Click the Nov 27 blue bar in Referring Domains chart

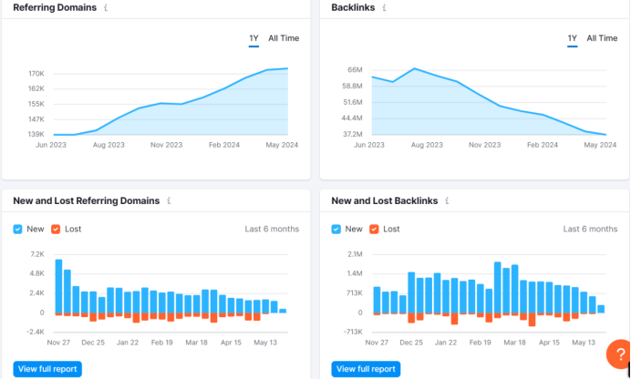click(x=58, y=286)
